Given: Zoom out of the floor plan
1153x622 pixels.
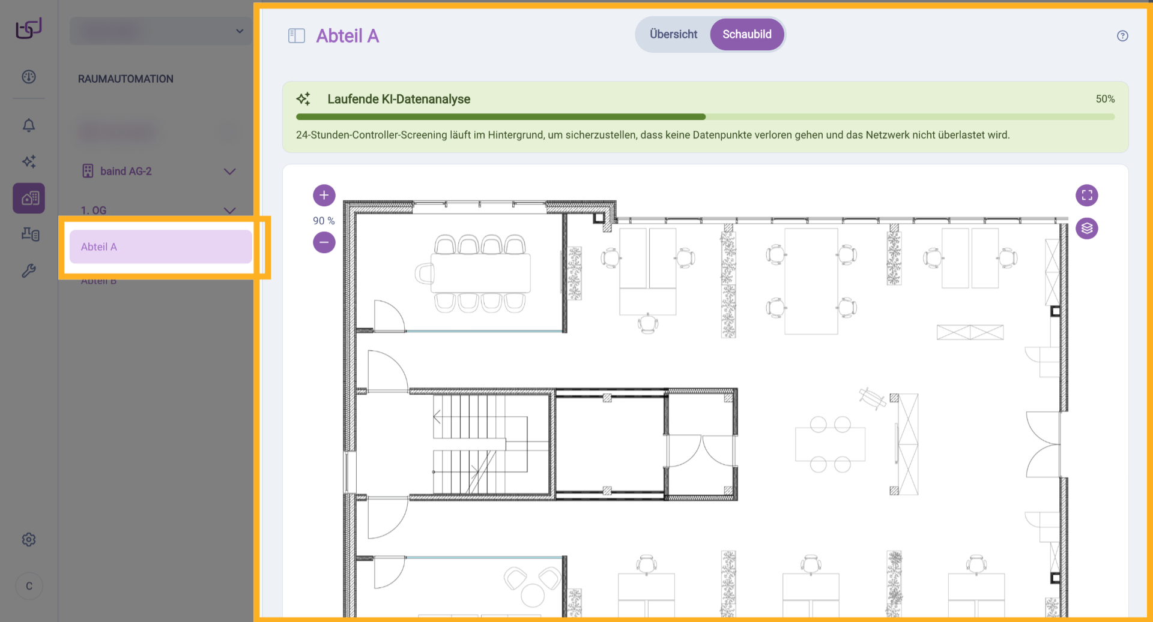Looking at the screenshot, I should 324,243.
